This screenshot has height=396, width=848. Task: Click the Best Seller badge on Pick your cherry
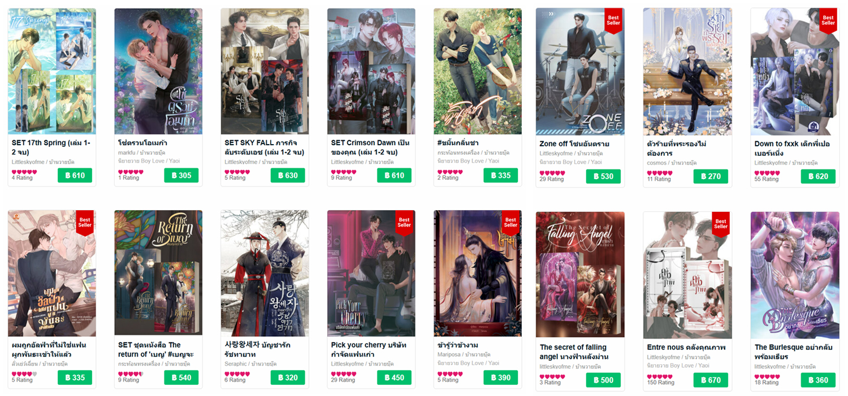tap(404, 223)
